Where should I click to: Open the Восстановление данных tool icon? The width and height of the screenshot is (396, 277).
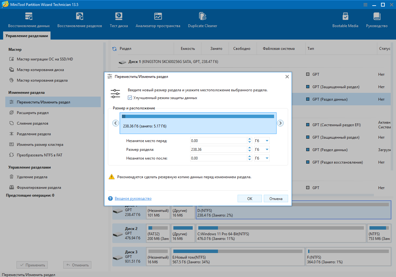click(x=29, y=17)
